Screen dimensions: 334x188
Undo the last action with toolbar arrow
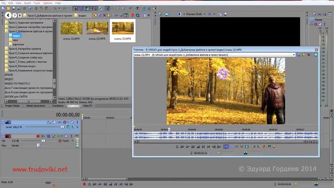coord(54,8)
